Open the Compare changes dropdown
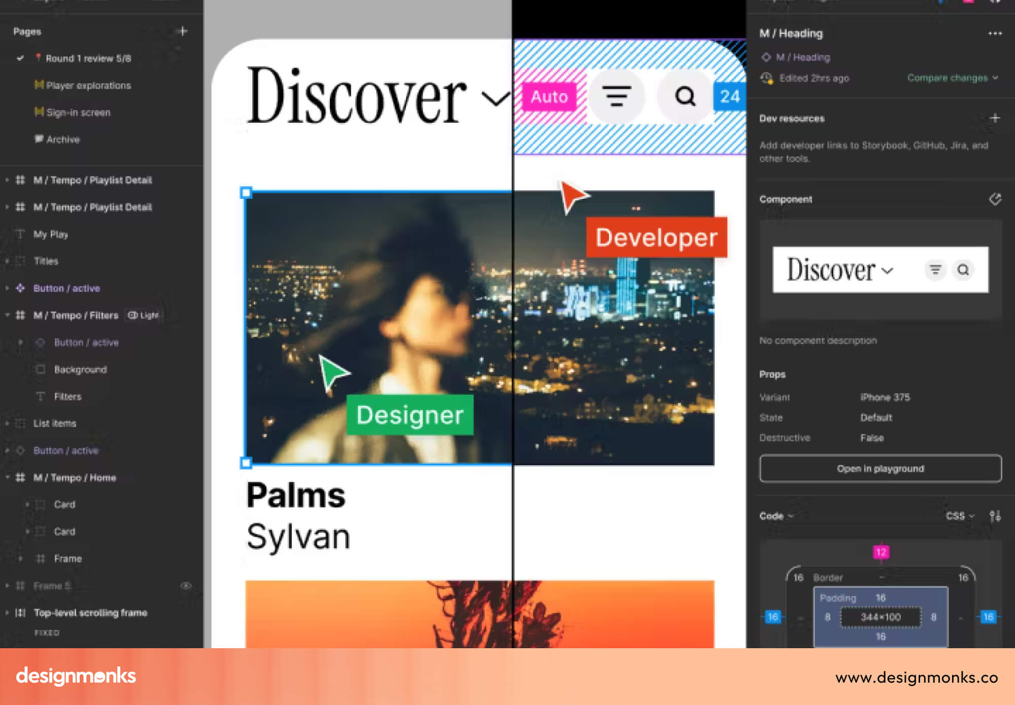The width and height of the screenshot is (1015, 705). point(952,78)
